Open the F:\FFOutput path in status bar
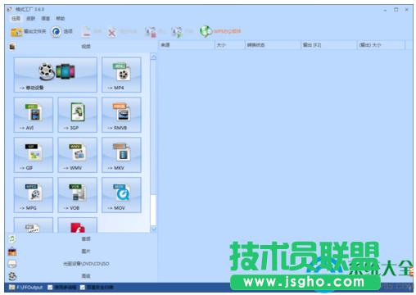The image size is (416, 295). pyautogui.click(x=29, y=287)
